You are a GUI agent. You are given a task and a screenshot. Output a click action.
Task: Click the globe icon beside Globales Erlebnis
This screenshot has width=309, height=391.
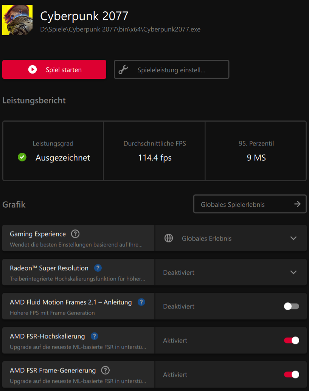click(x=169, y=238)
